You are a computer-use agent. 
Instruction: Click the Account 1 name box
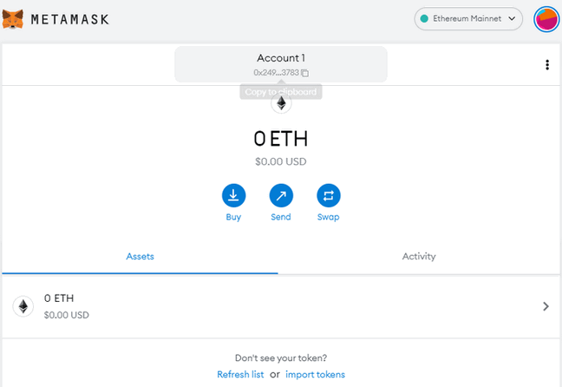point(281,64)
